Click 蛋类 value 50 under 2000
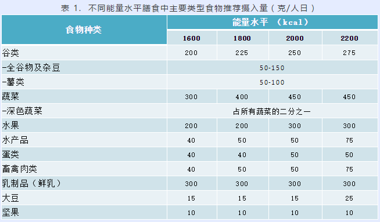The image size is (380, 222). tap(295, 155)
